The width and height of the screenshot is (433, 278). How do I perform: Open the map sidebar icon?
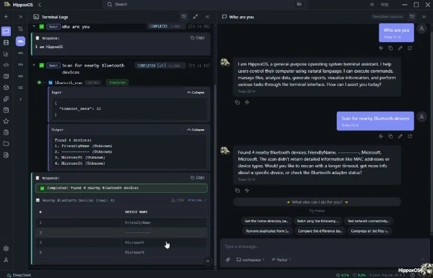pyautogui.click(x=6, y=76)
